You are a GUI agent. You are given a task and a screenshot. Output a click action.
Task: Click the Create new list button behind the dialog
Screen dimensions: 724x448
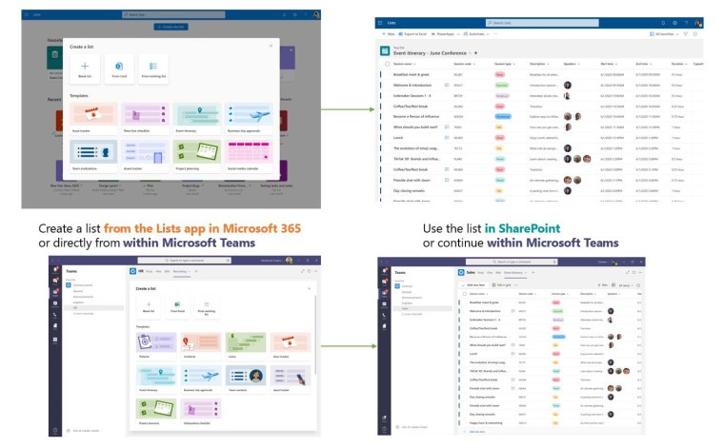171,27
